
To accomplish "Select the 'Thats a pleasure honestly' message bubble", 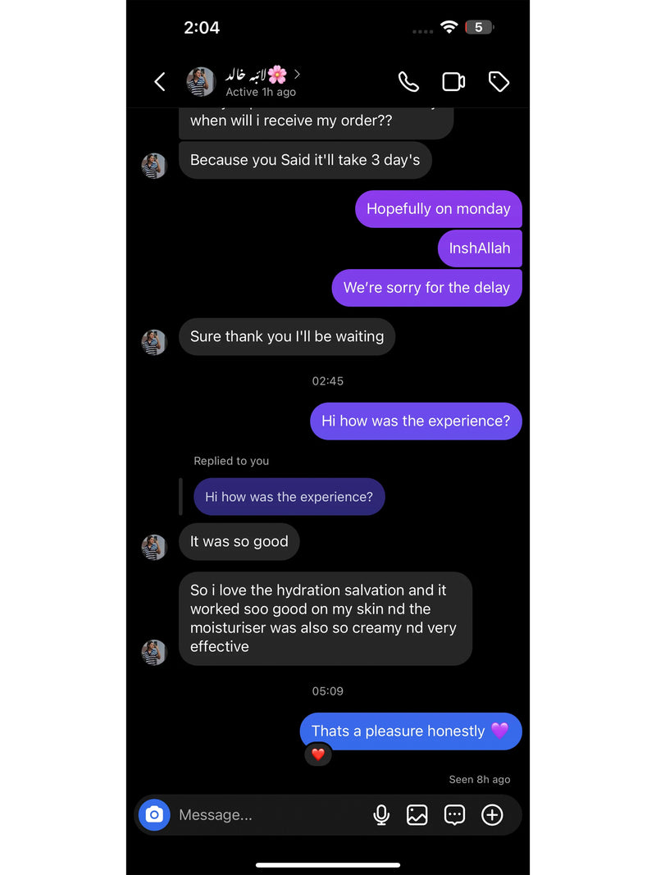I will click(x=411, y=731).
